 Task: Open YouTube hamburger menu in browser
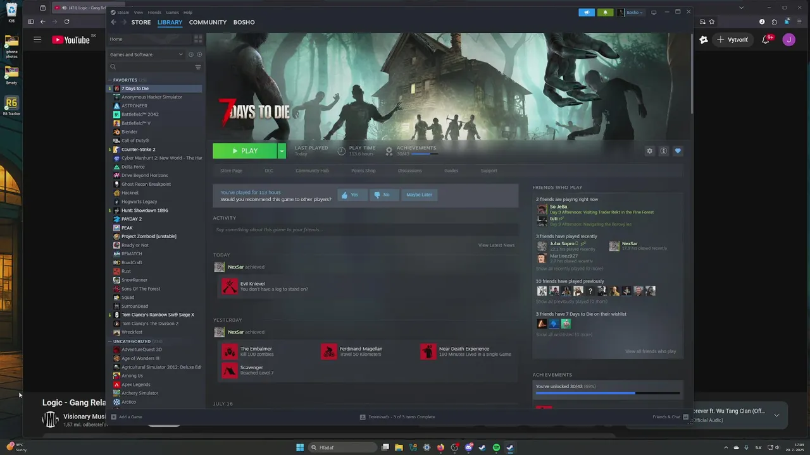coord(37,40)
